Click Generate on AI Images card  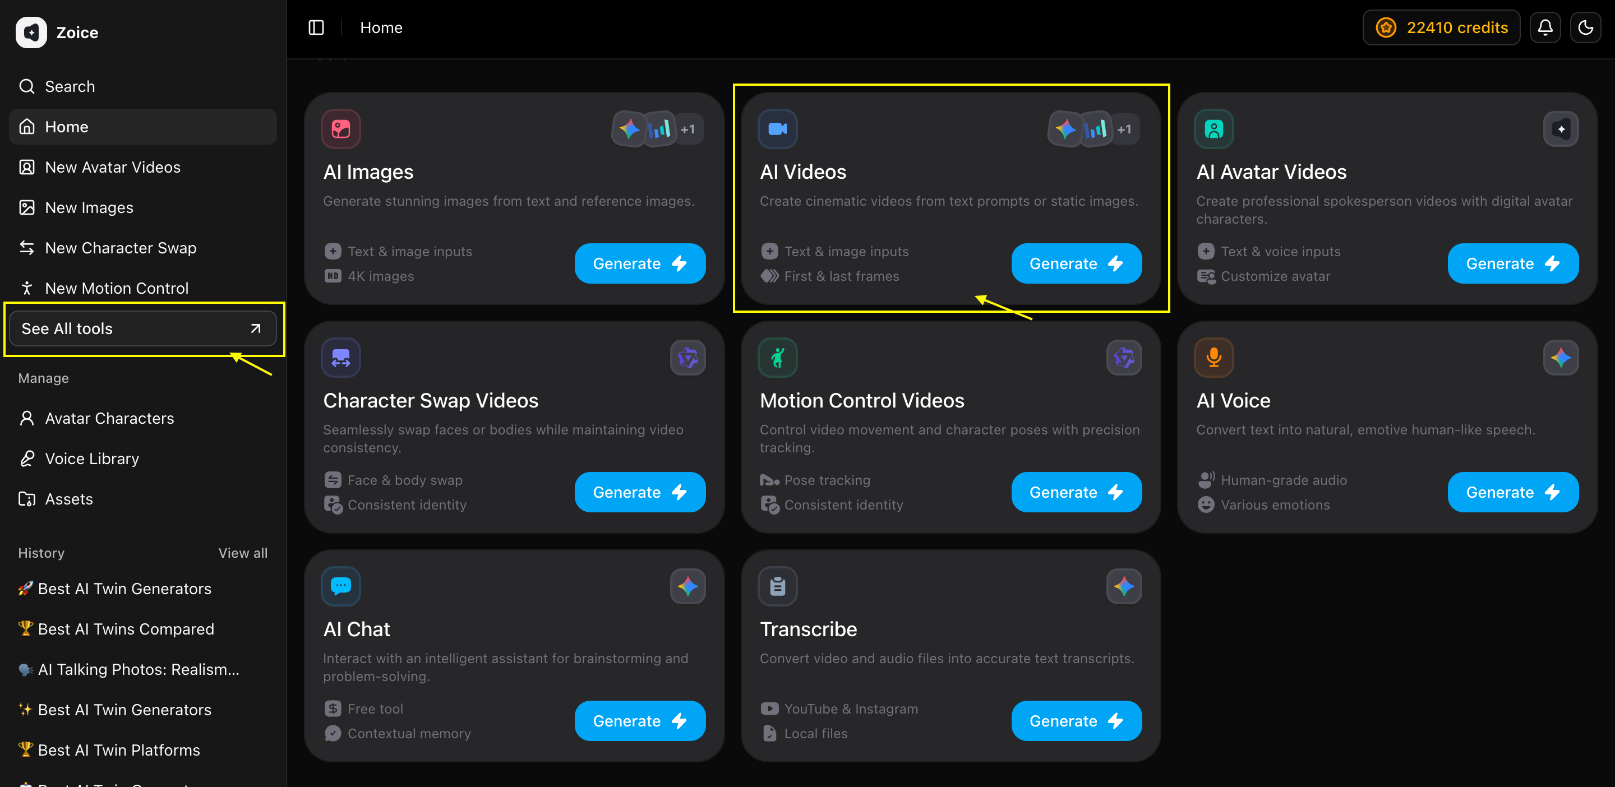coord(640,264)
